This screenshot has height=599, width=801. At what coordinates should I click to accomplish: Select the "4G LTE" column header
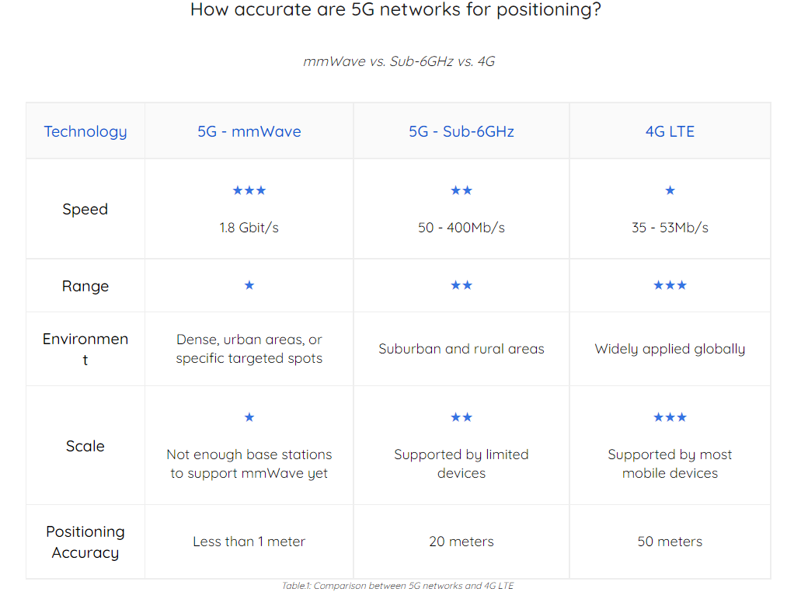[x=670, y=131]
